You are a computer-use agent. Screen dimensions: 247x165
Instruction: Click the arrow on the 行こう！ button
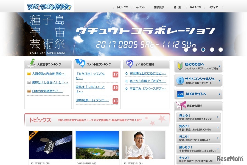pos(218,138)
